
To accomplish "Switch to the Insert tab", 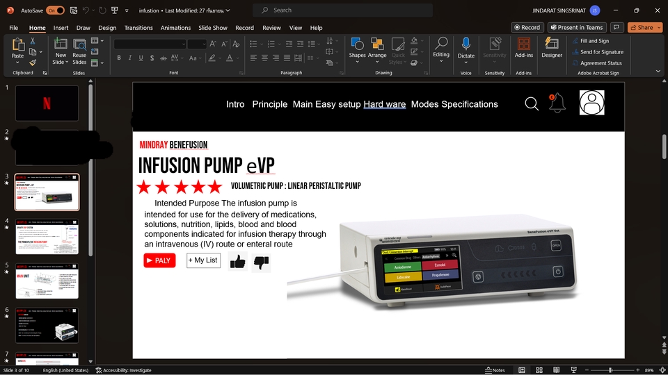I will click(61, 28).
